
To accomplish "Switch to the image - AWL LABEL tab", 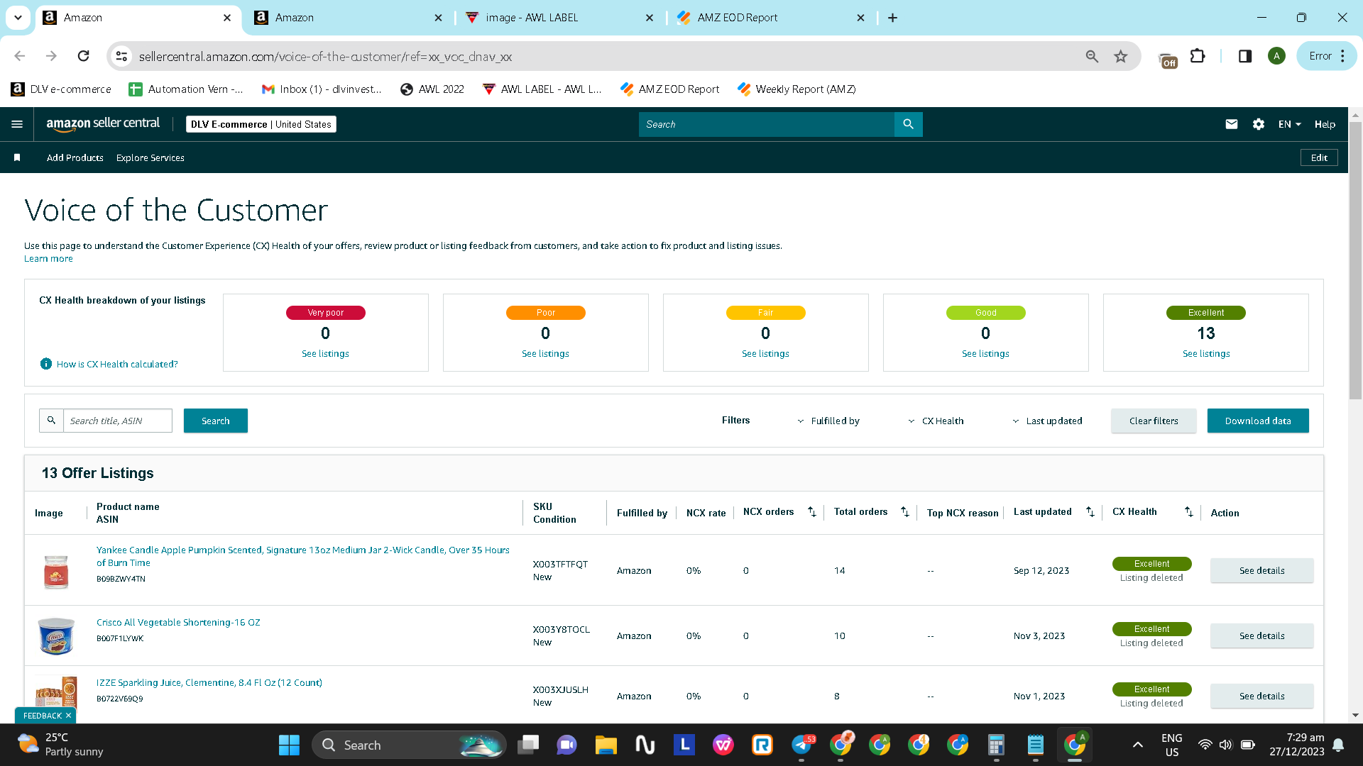I will coord(559,18).
